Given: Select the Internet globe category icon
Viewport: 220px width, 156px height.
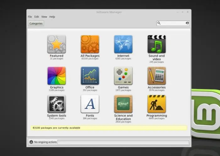Looking at the screenshot, I should (x=123, y=44).
